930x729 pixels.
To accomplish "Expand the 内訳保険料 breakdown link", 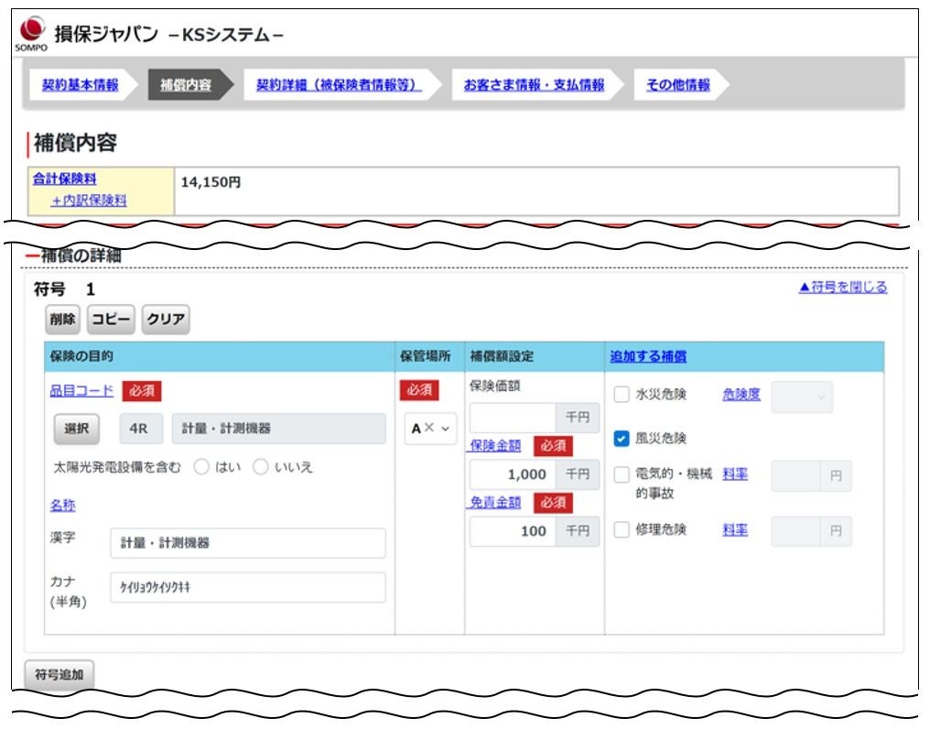I will click(x=89, y=201).
